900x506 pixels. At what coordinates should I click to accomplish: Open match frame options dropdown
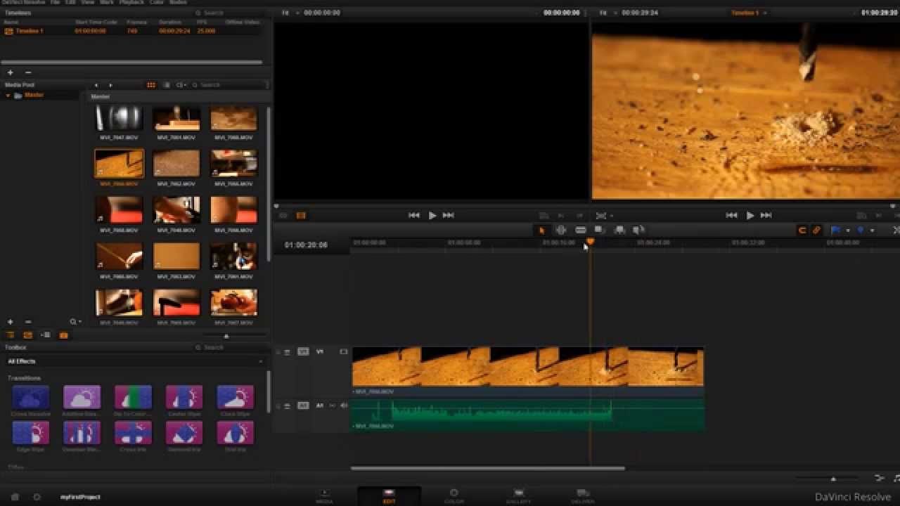click(604, 216)
